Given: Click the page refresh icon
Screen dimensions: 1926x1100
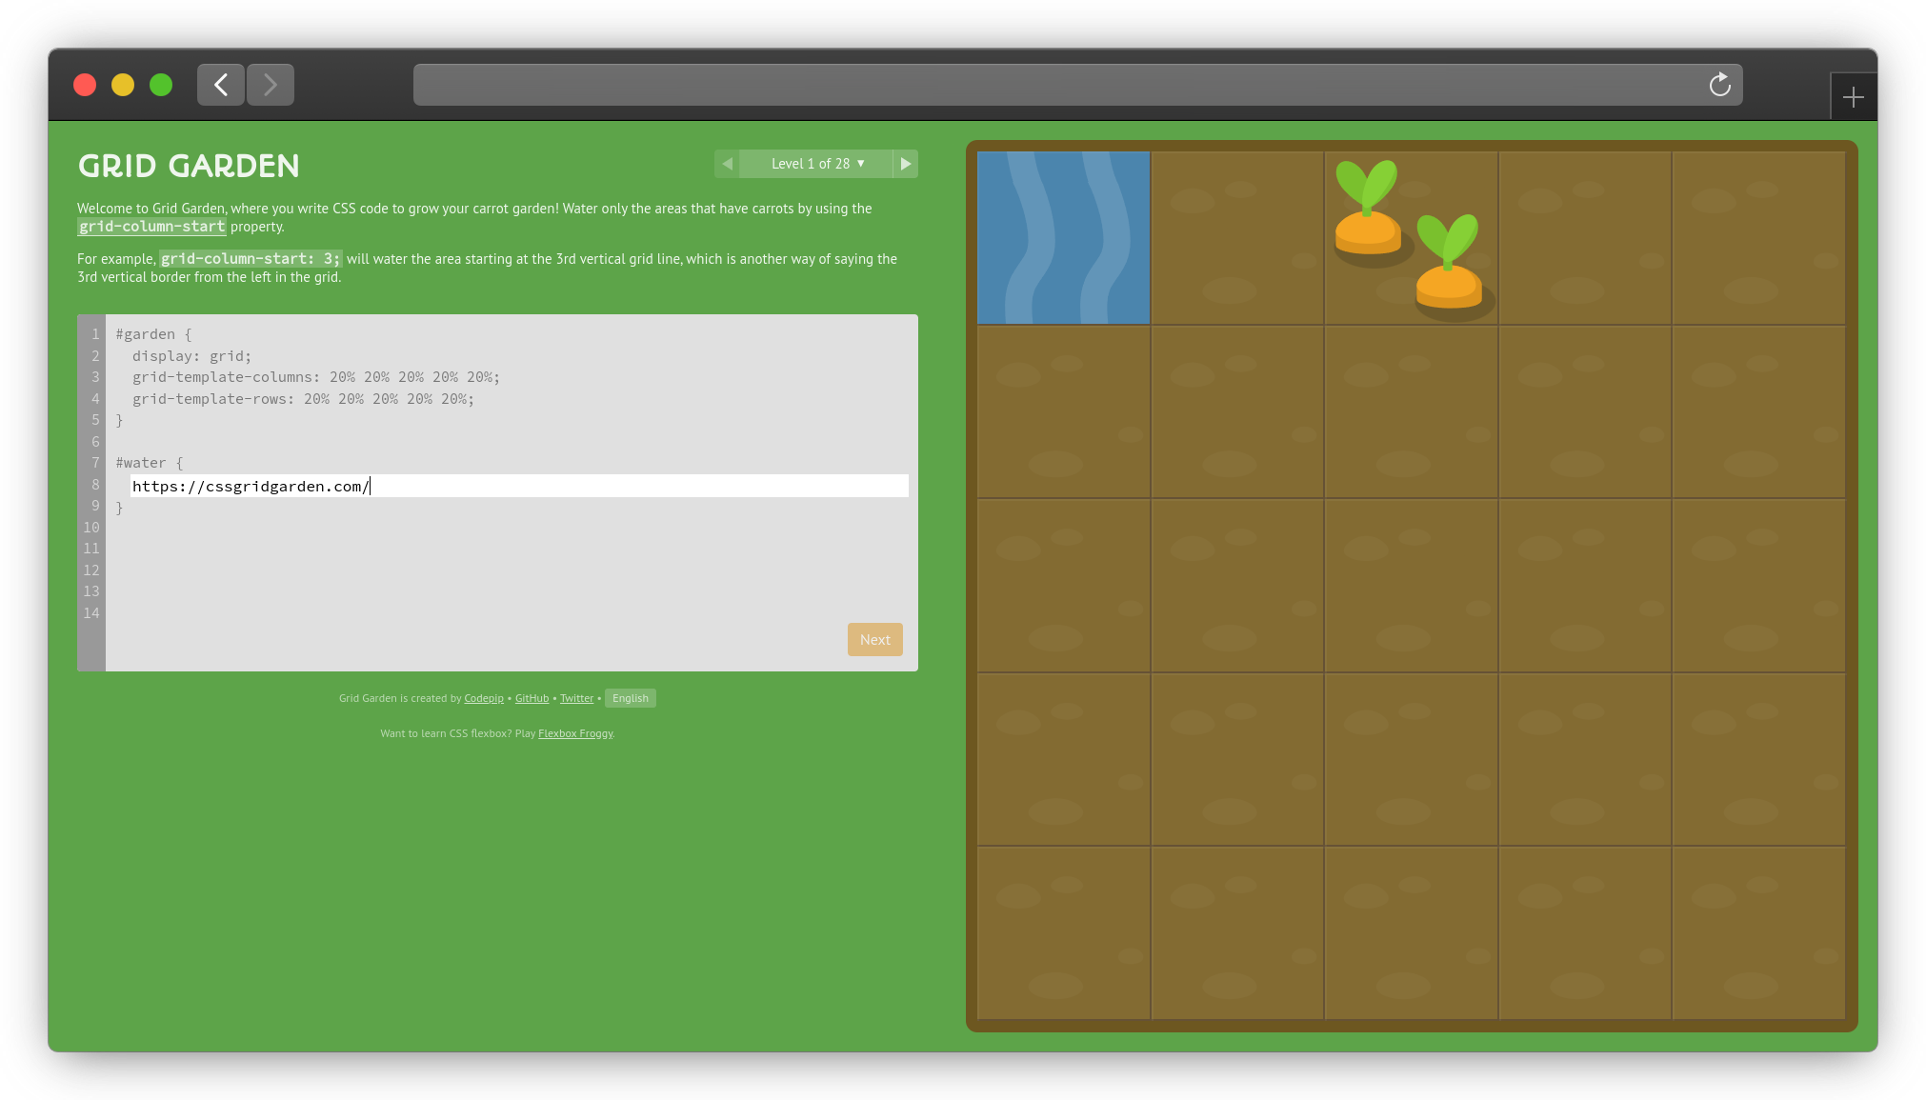Looking at the screenshot, I should pyautogui.click(x=1719, y=85).
